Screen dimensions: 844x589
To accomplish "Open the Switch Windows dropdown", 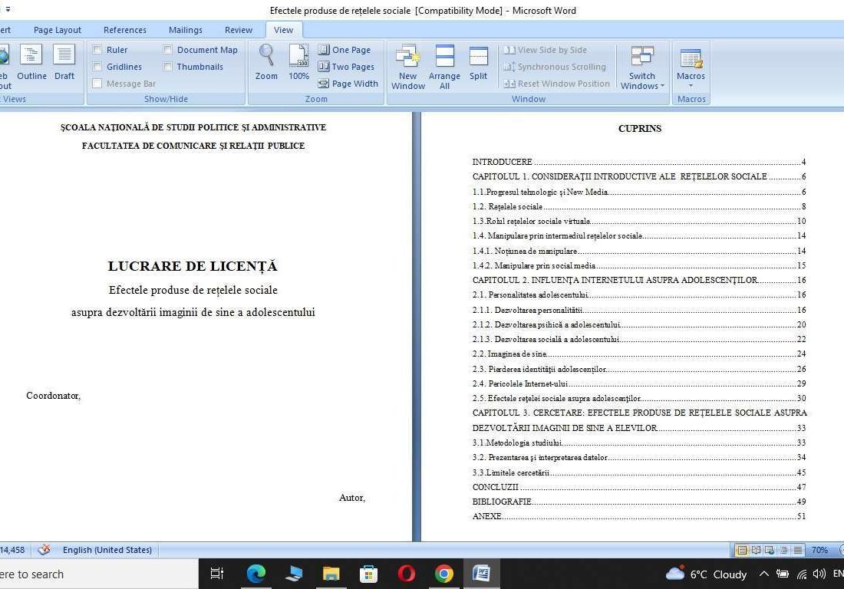I will [x=641, y=66].
